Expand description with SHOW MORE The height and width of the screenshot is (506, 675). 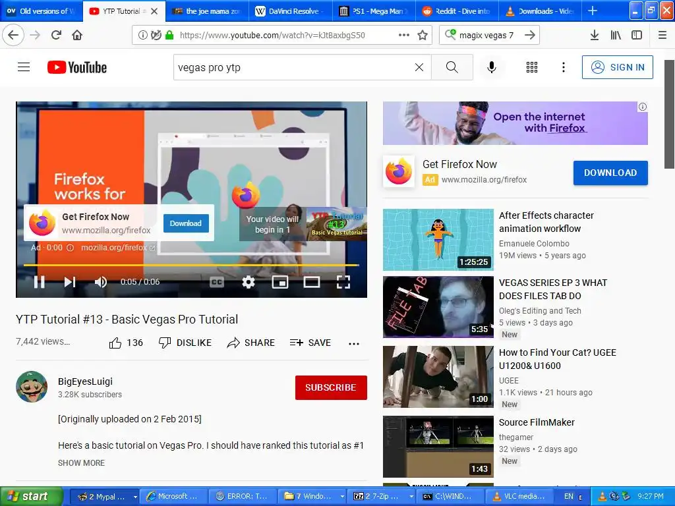[81, 463]
